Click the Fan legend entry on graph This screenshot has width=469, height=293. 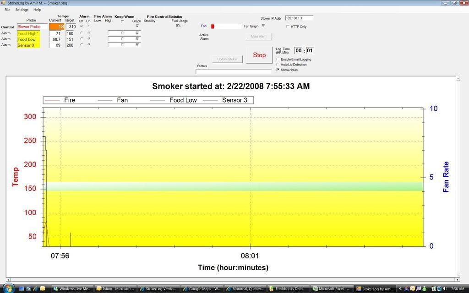113,100
